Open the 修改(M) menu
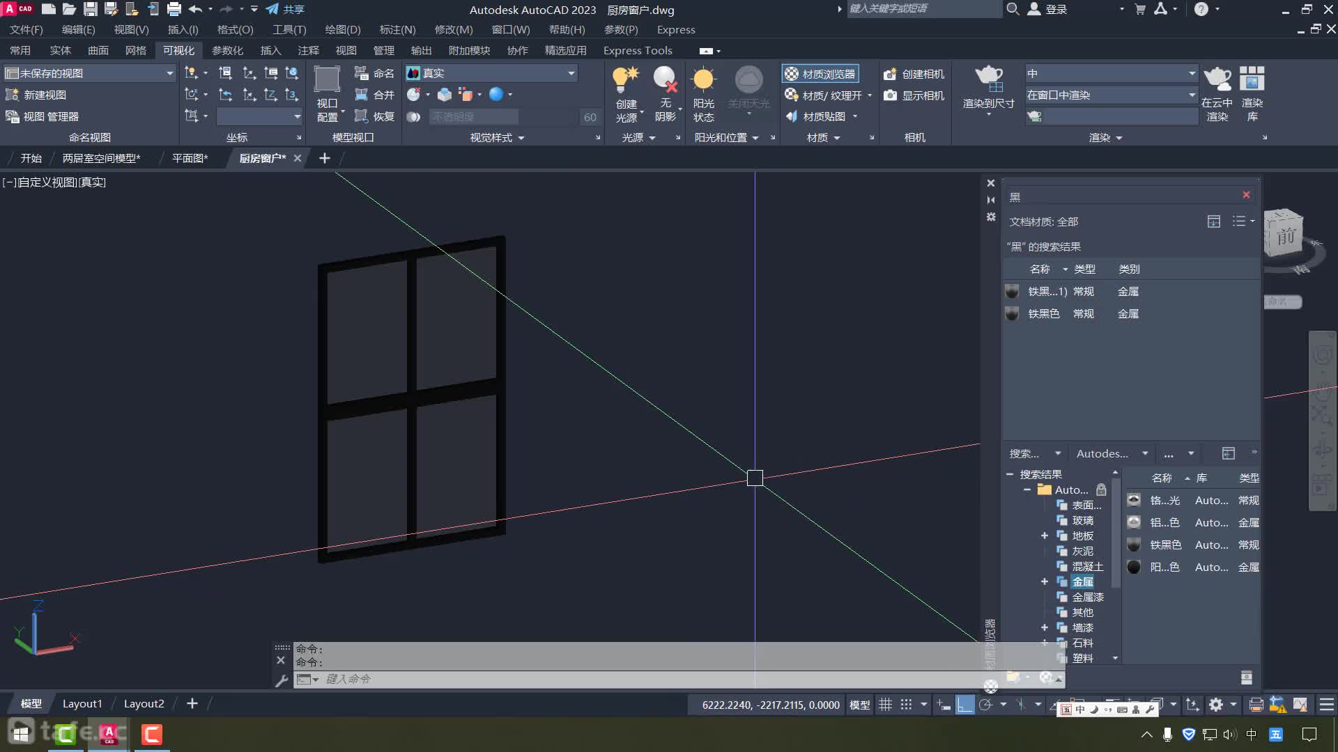The width and height of the screenshot is (1338, 752). click(x=454, y=30)
